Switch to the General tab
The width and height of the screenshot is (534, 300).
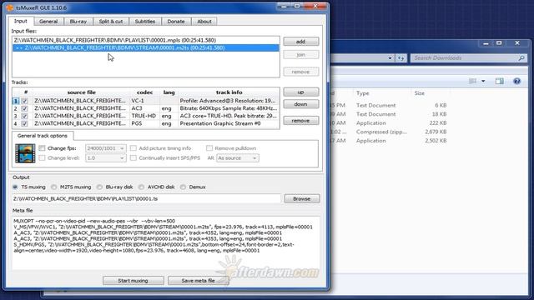coord(48,21)
